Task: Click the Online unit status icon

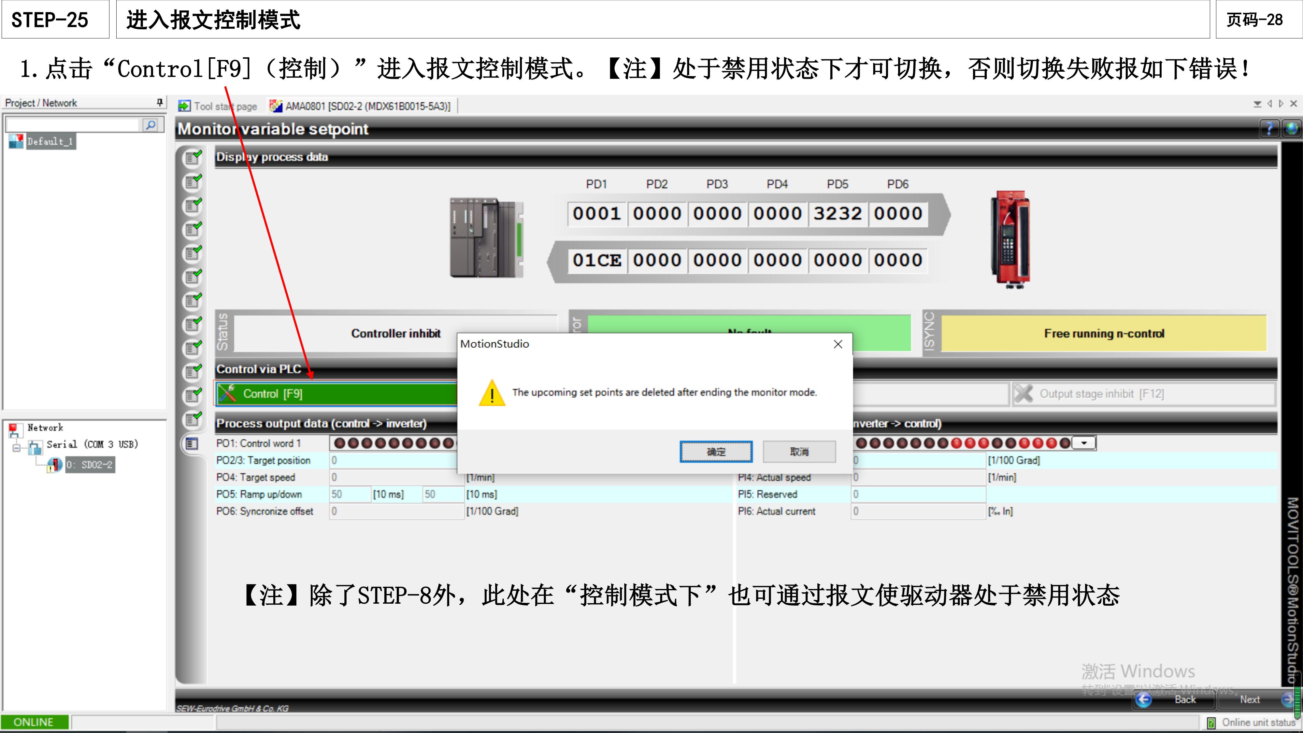Action: coord(1211,723)
